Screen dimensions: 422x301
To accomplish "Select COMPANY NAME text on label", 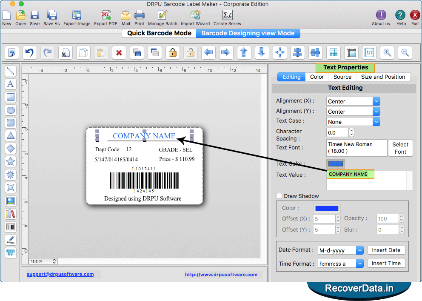I will click(x=144, y=136).
